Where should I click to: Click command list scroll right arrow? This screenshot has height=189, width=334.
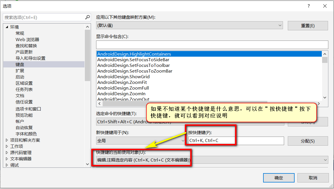point(319,103)
